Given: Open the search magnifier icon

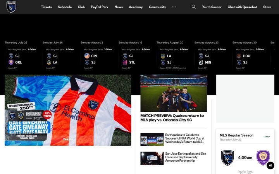Looking at the screenshot, I should tap(194, 7).
